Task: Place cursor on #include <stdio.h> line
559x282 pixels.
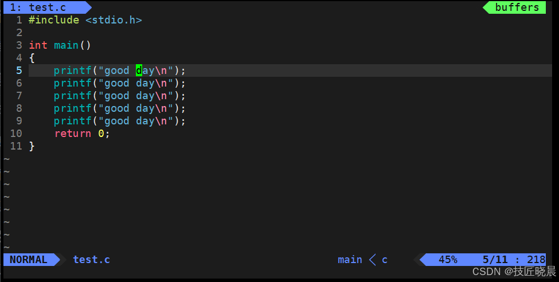Action: pos(85,20)
